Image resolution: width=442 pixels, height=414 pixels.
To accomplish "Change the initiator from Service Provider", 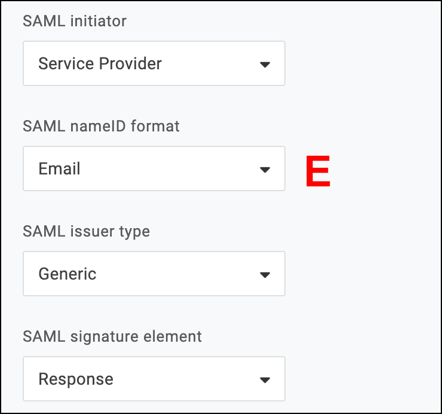I will 154,63.
